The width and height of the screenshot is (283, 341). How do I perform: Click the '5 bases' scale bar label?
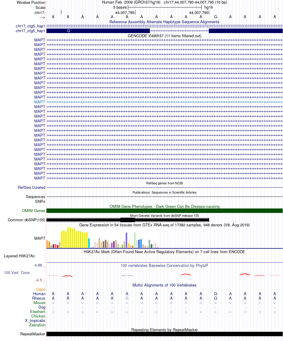coord(120,7)
